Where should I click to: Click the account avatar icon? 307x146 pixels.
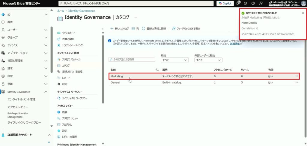[303, 3]
